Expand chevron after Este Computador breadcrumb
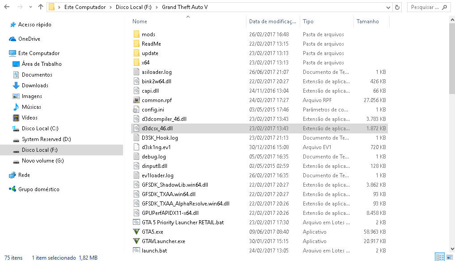Screen dimensions: 455x261 click(x=111, y=7)
